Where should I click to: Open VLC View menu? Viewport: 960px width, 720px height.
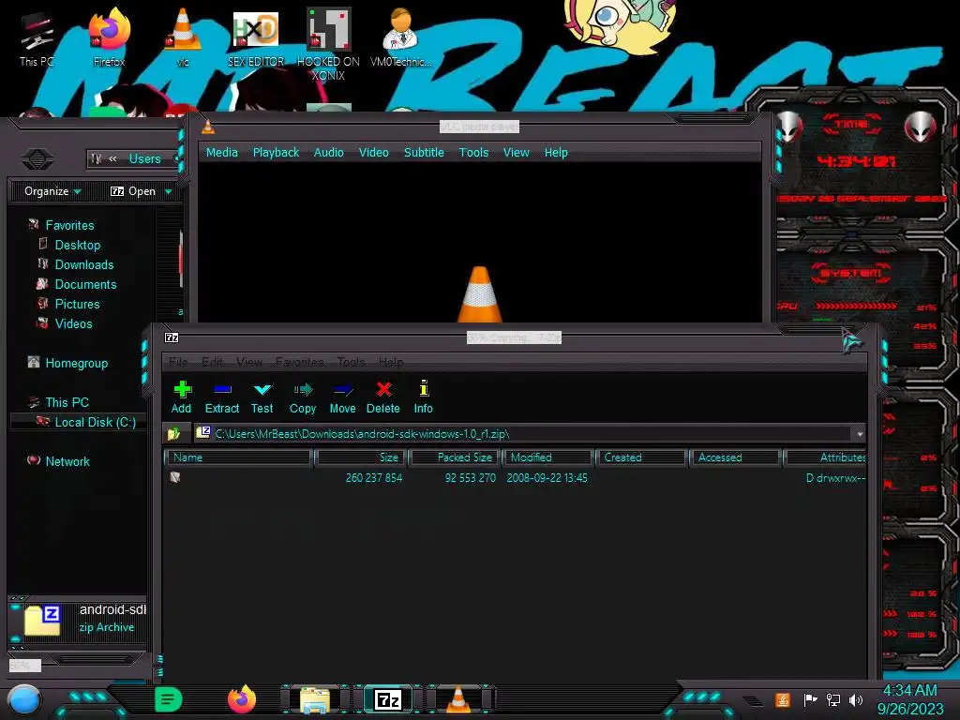(517, 153)
